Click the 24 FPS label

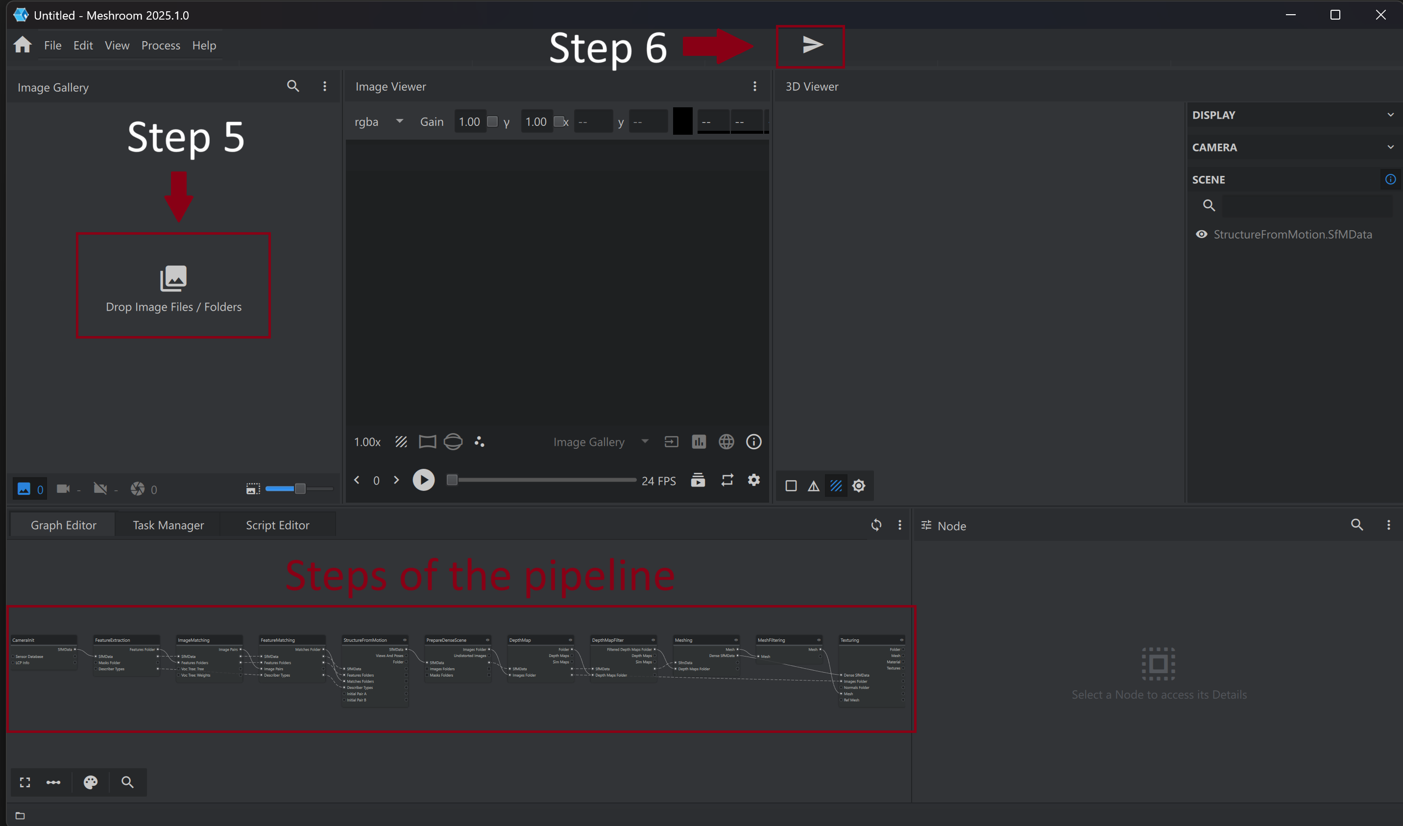click(658, 481)
